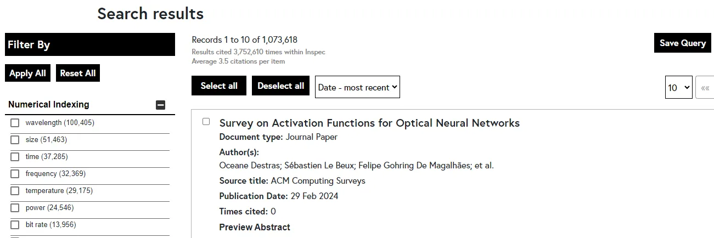Enable the size filter checkbox

(15, 140)
